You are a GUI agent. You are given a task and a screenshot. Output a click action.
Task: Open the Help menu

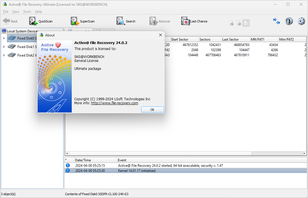[x=38, y=12]
